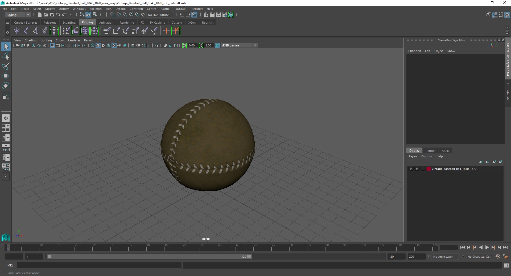Click the MEL command input field
511x276 pixels.
(x=99, y=265)
